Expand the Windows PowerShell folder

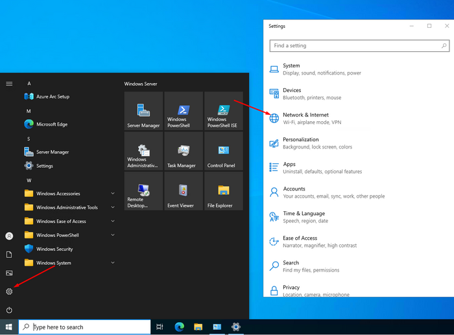69,235
